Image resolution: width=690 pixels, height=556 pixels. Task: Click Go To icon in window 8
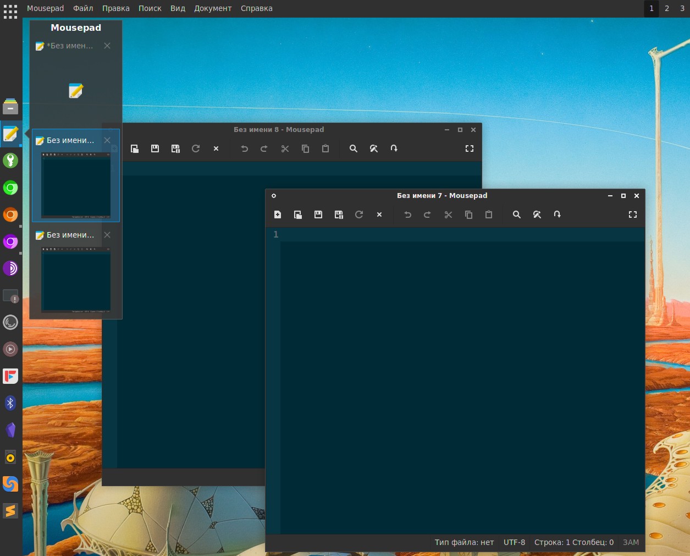click(394, 148)
